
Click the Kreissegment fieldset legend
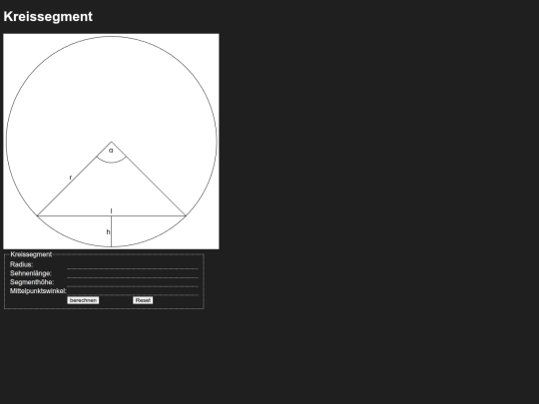(x=31, y=254)
